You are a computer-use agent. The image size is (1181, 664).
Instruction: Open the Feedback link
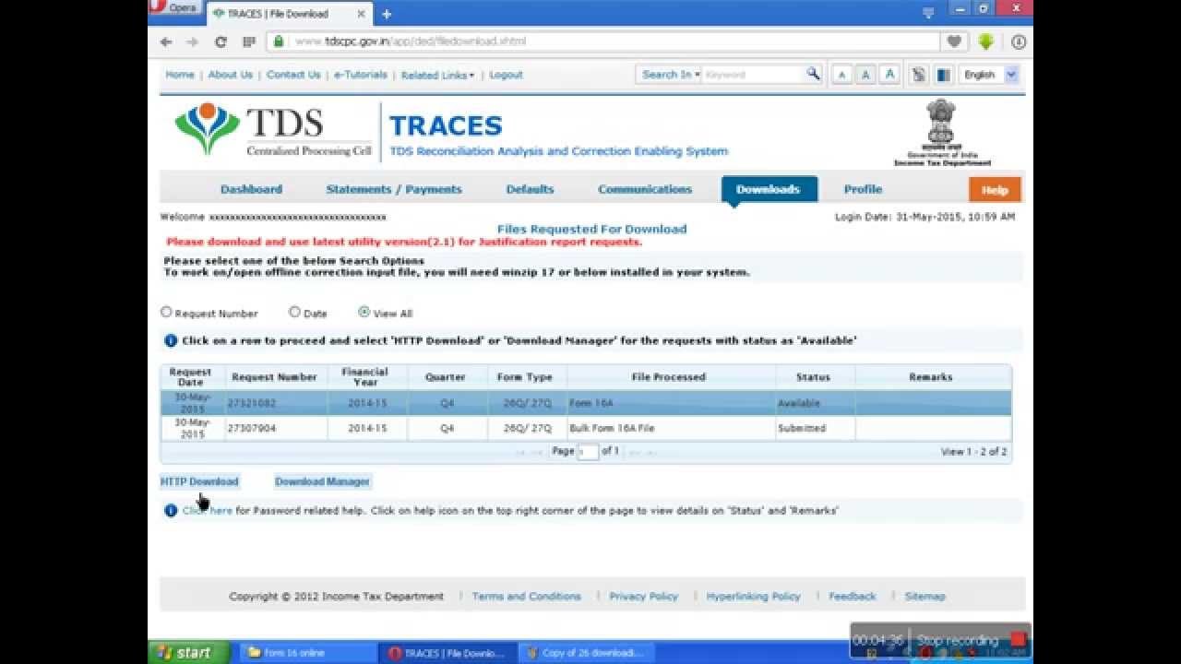coord(853,596)
